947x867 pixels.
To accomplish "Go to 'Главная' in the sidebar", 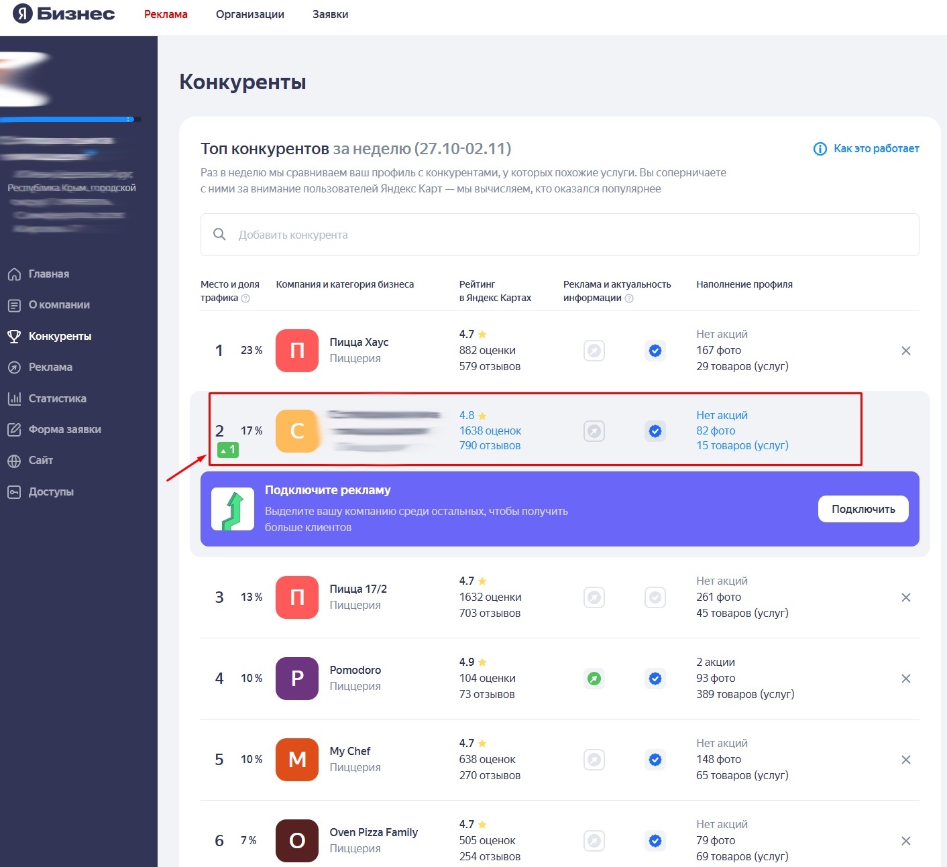I will pyautogui.click(x=48, y=274).
